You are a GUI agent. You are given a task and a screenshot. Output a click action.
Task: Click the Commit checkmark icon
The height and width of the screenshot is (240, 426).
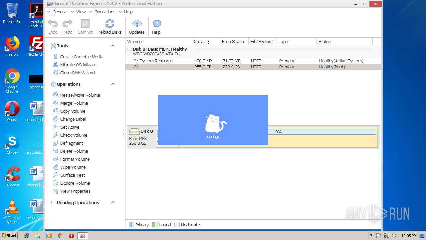coord(85,24)
